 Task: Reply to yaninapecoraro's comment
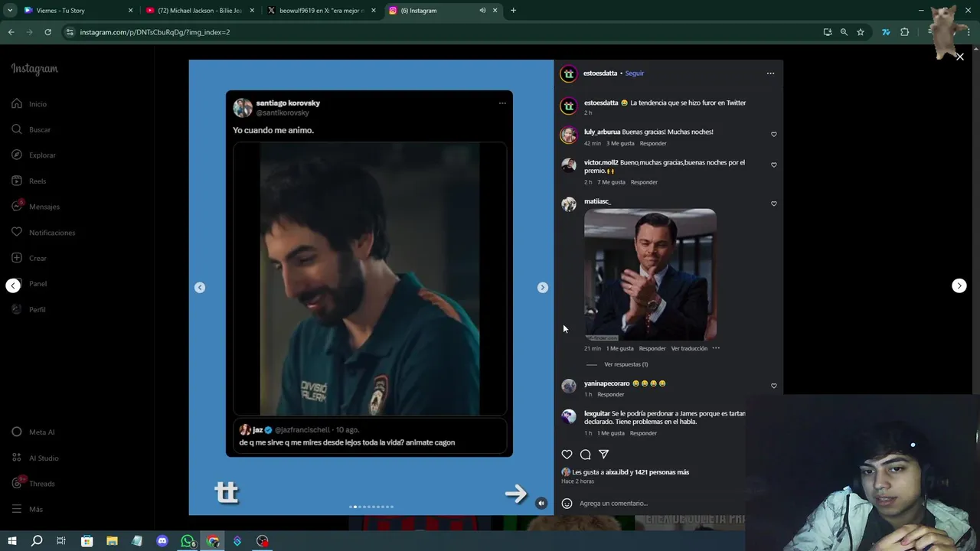(x=610, y=394)
